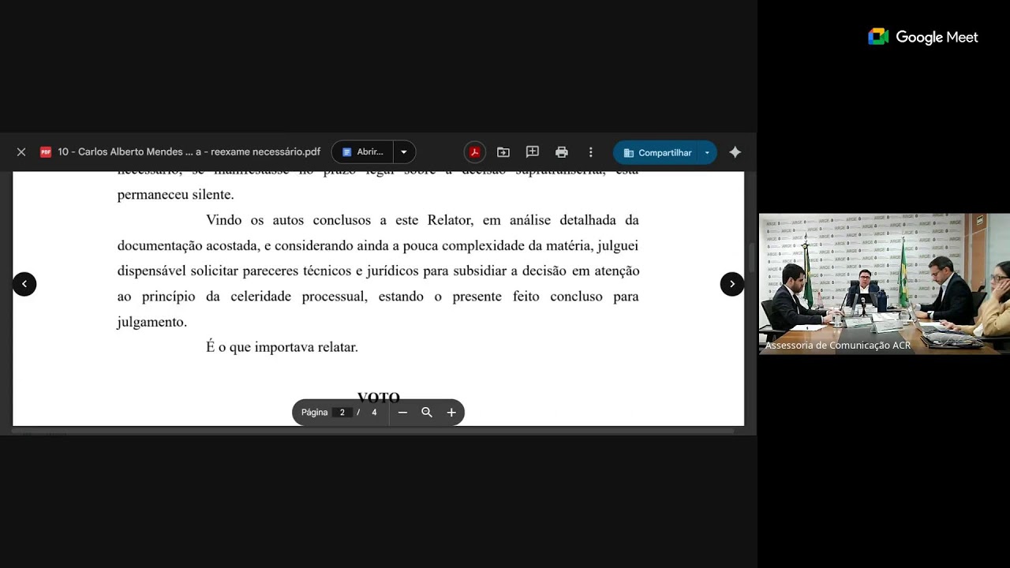Viewport: 1010px width, 568px height.
Task: Click the Página label in page toolbar
Action: point(314,413)
